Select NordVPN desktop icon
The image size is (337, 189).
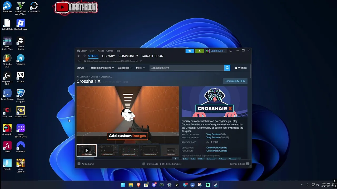[21, 147]
